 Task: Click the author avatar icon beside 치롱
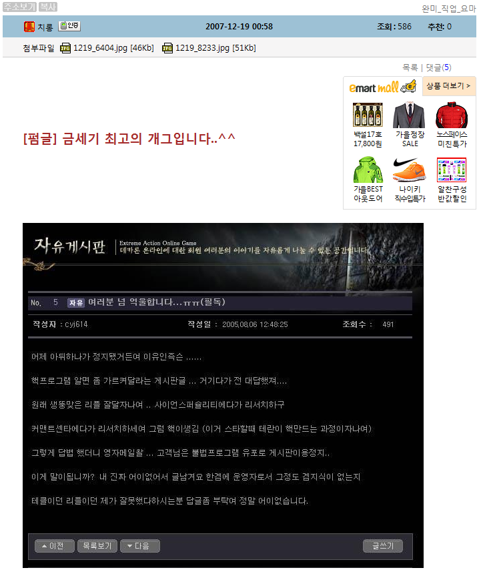[x=29, y=27]
